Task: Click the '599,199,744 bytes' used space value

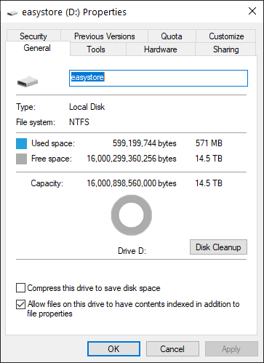Action: pos(145,143)
